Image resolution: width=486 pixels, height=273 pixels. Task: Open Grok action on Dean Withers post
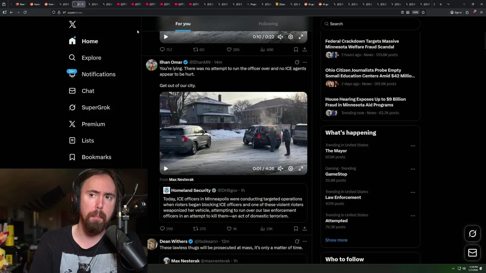pos(297,241)
